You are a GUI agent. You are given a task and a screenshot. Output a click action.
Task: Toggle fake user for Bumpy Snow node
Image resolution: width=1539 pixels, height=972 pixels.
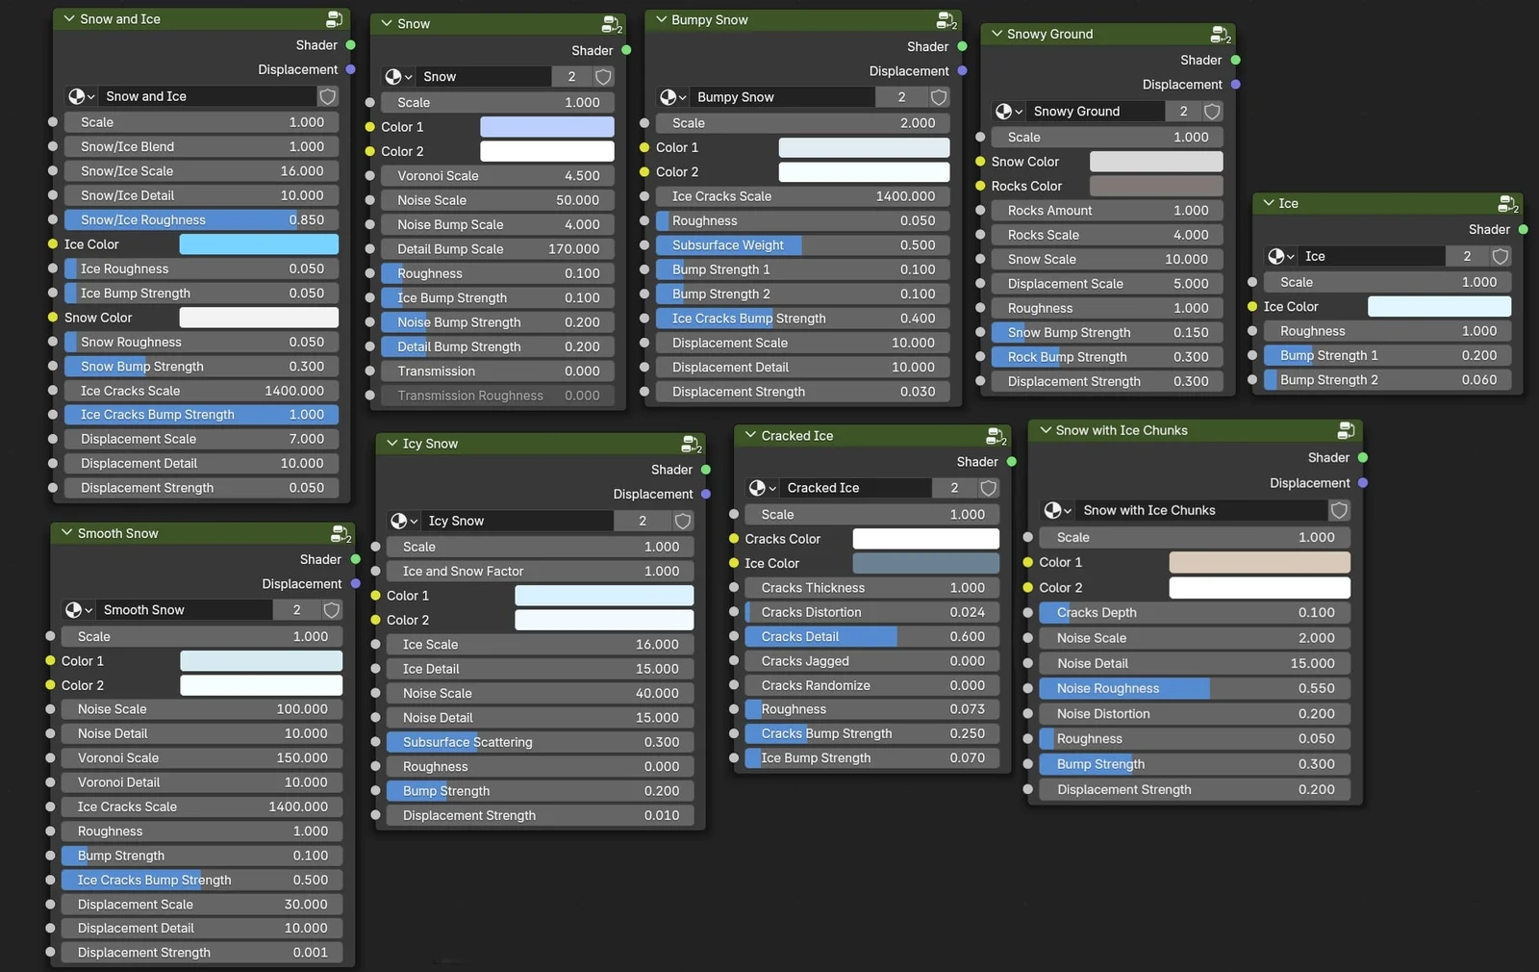[x=938, y=96]
